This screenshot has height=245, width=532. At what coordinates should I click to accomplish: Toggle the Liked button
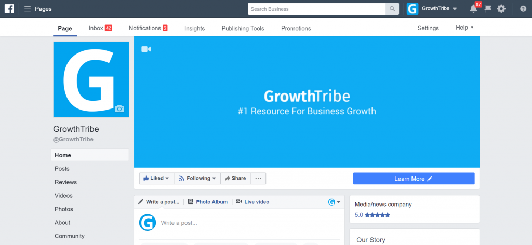(x=156, y=178)
